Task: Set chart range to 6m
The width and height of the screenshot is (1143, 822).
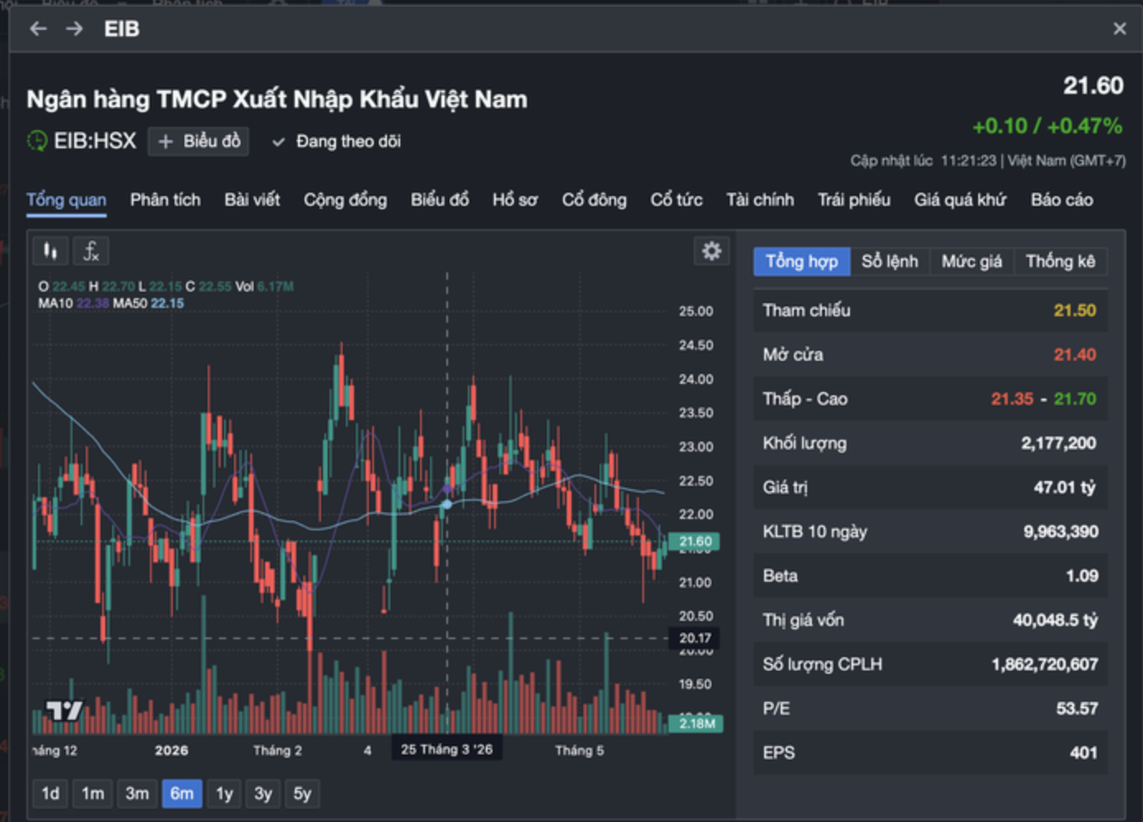Action: [182, 793]
